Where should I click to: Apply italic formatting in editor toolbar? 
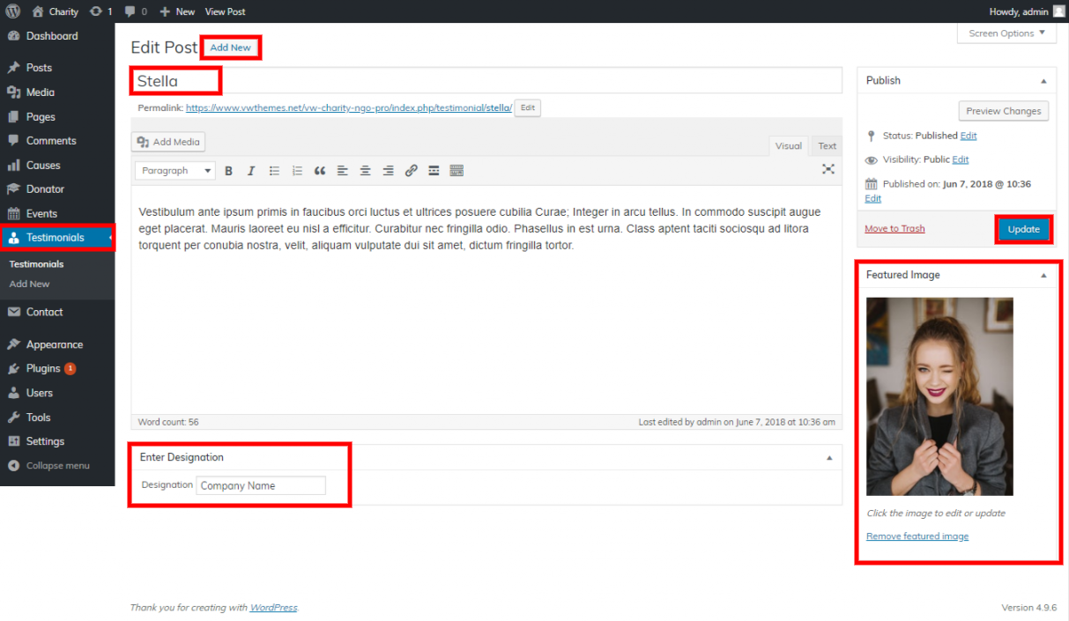coord(251,171)
